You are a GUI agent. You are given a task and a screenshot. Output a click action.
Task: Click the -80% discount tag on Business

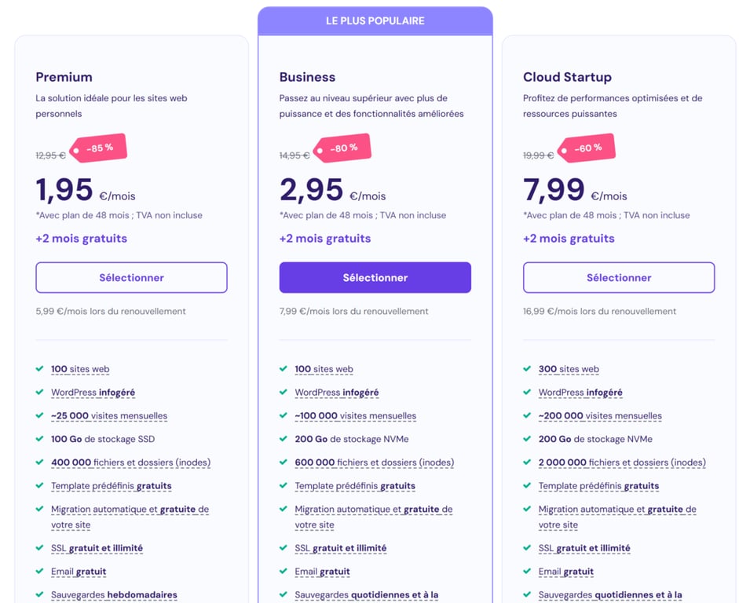344,148
